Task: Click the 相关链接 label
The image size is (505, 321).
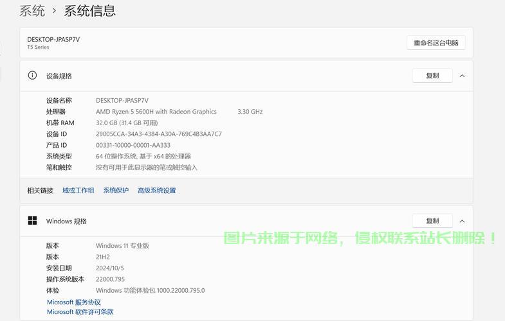Action: tap(41, 191)
